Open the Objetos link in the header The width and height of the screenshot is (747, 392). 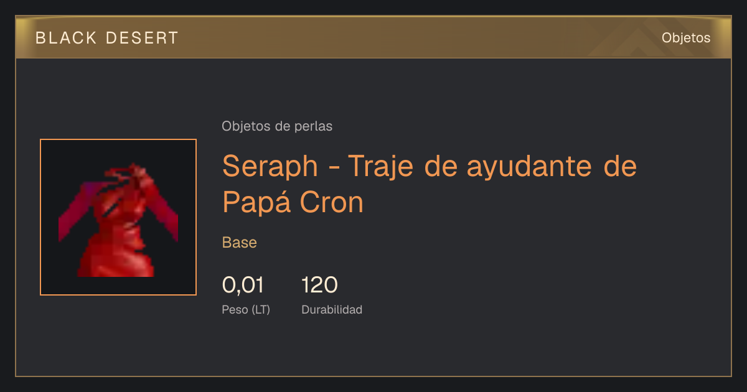tap(686, 37)
